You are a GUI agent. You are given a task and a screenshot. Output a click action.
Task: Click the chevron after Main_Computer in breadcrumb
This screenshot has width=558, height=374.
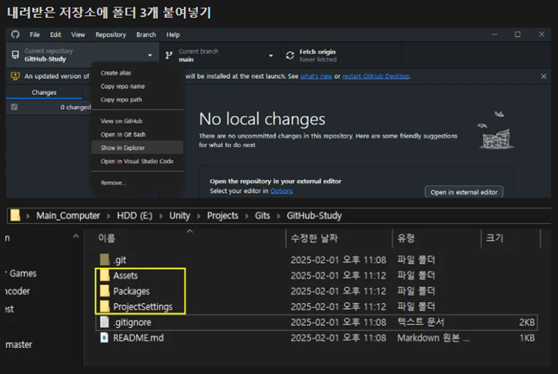109,216
